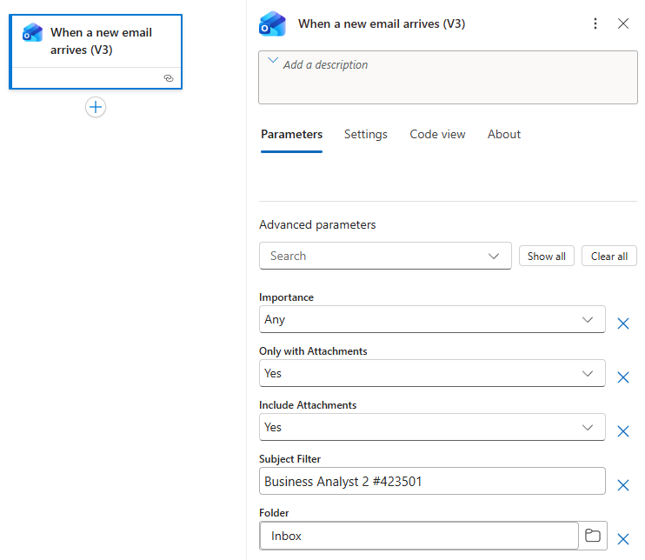
Task: Click the Folder Inbox input field
Action: point(419,536)
